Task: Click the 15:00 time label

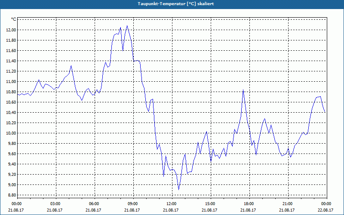Action: pyautogui.click(x=211, y=204)
